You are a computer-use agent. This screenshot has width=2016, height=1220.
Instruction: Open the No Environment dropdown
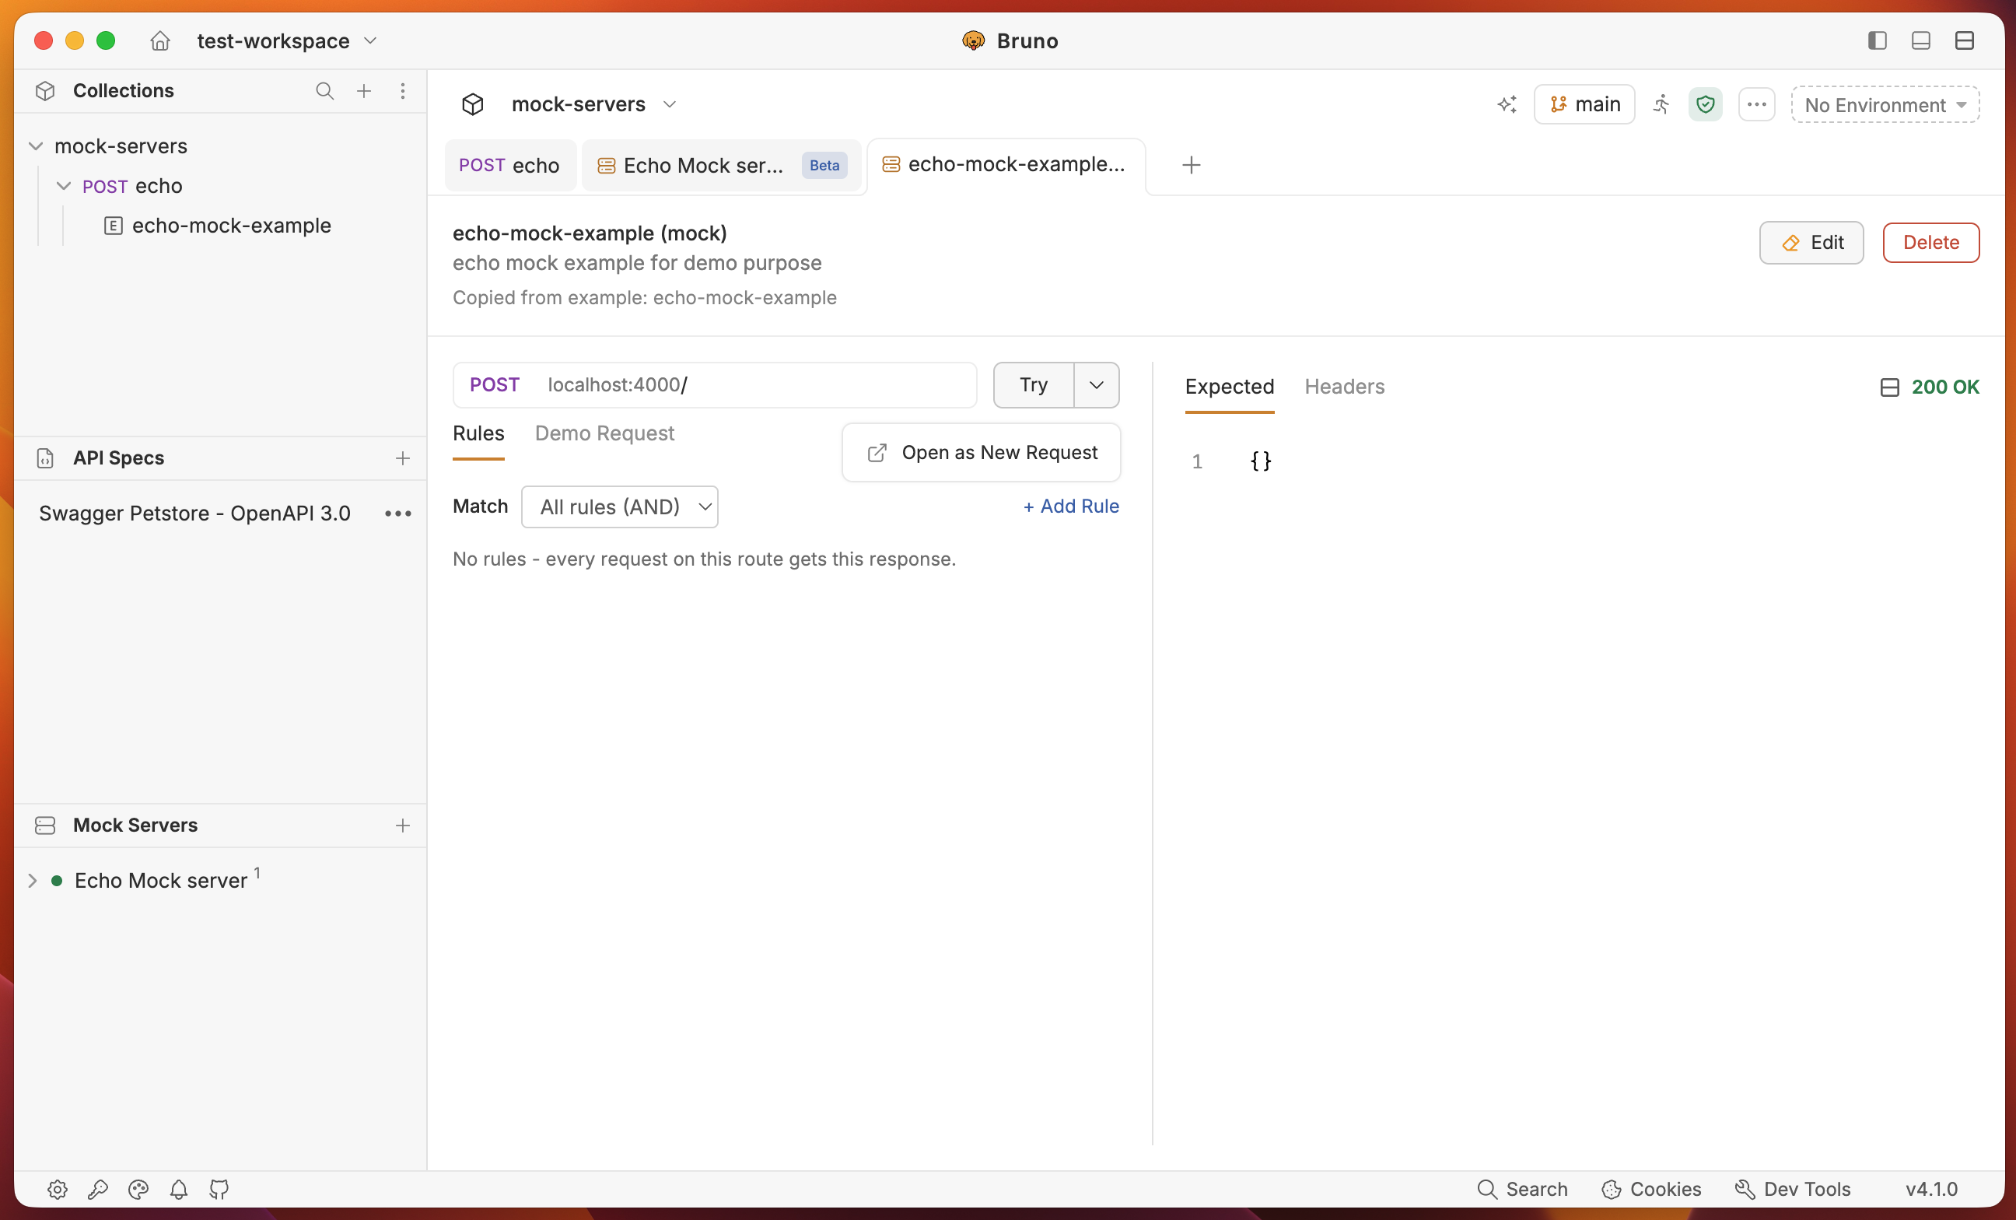pos(1885,105)
